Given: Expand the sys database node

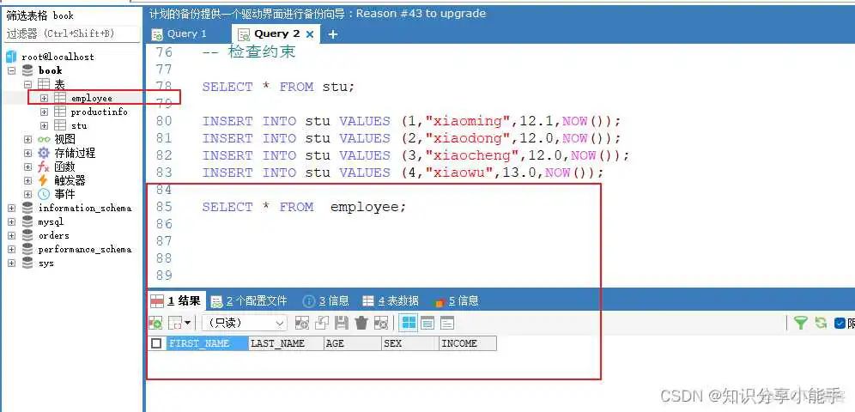Looking at the screenshot, I should (x=11, y=264).
